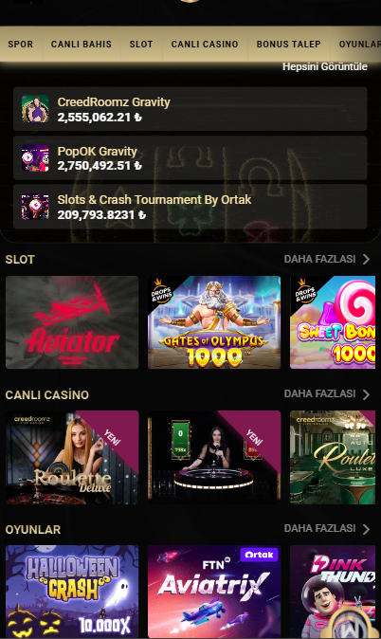Open the CreedRoomz Gravity tournament icon
381x639 pixels.
point(35,109)
